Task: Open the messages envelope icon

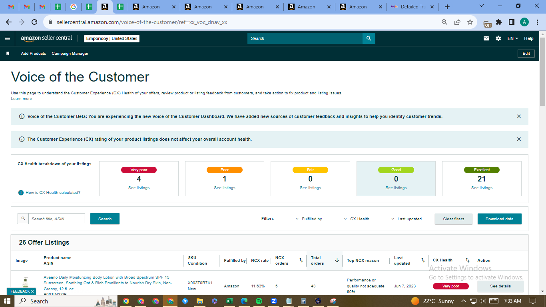Action: click(x=486, y=38)
